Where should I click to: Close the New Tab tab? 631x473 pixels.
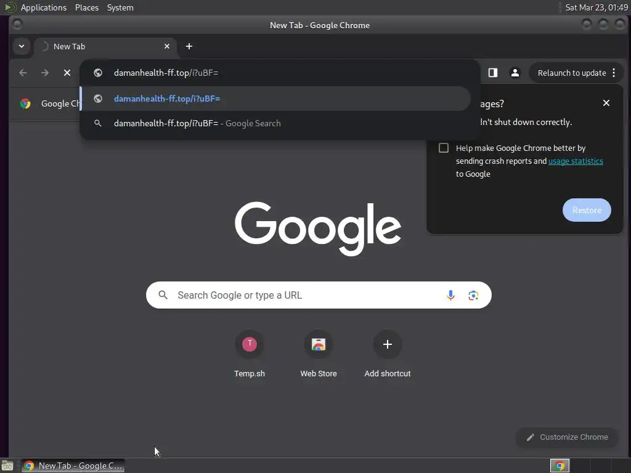[167, 46]
